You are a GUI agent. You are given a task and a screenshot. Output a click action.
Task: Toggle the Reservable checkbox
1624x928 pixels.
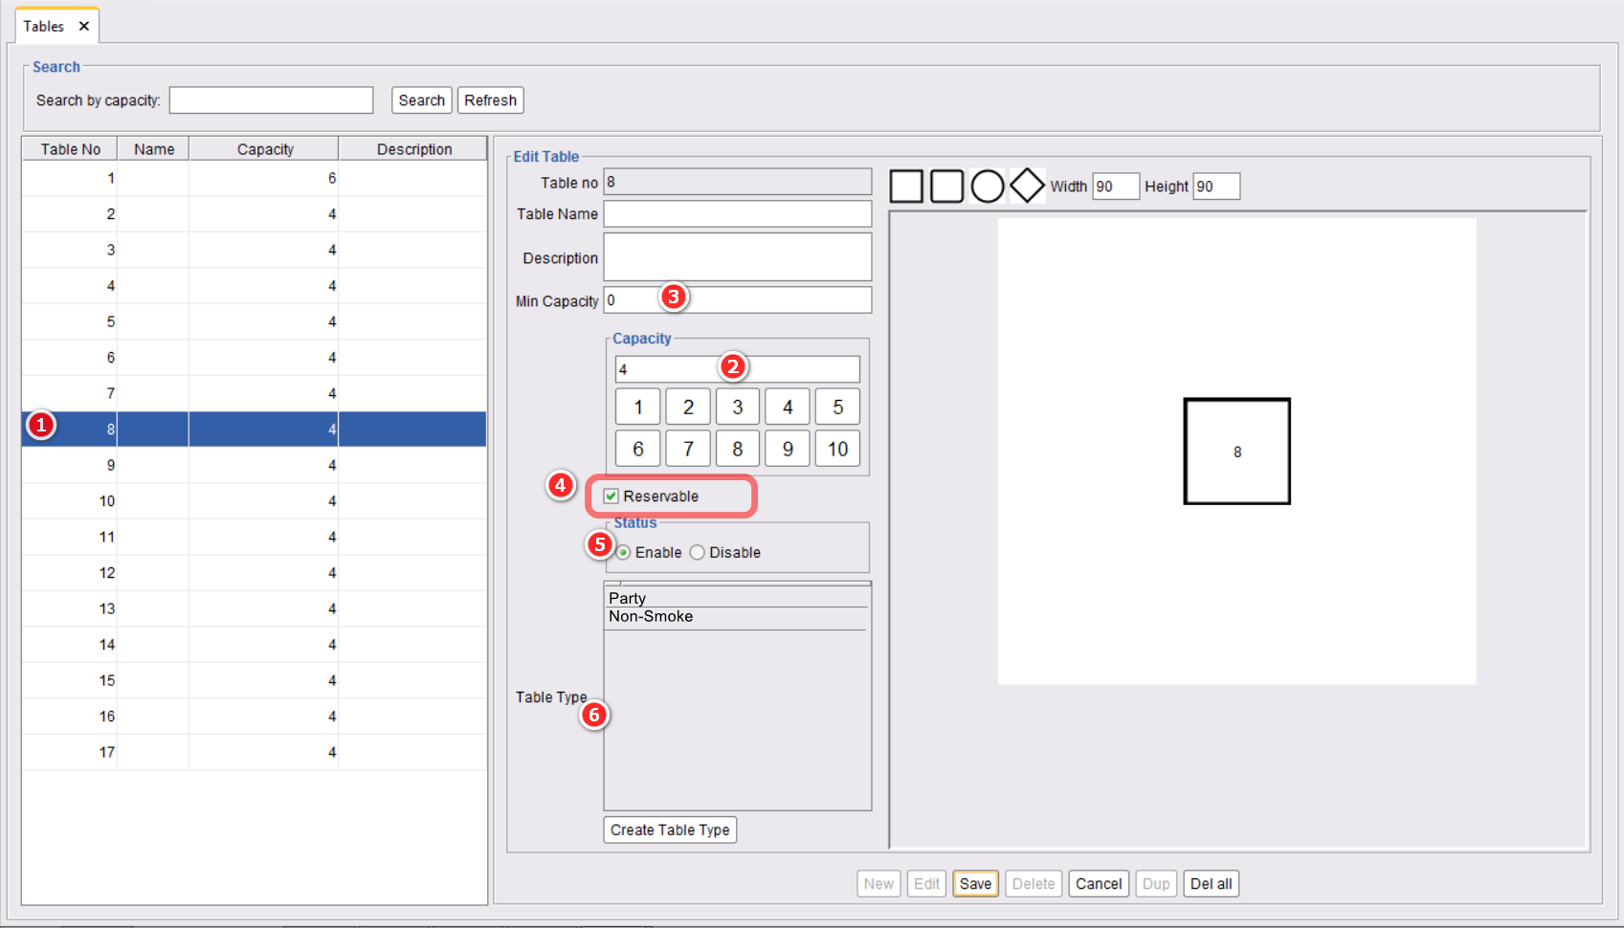tap(612, 496)
